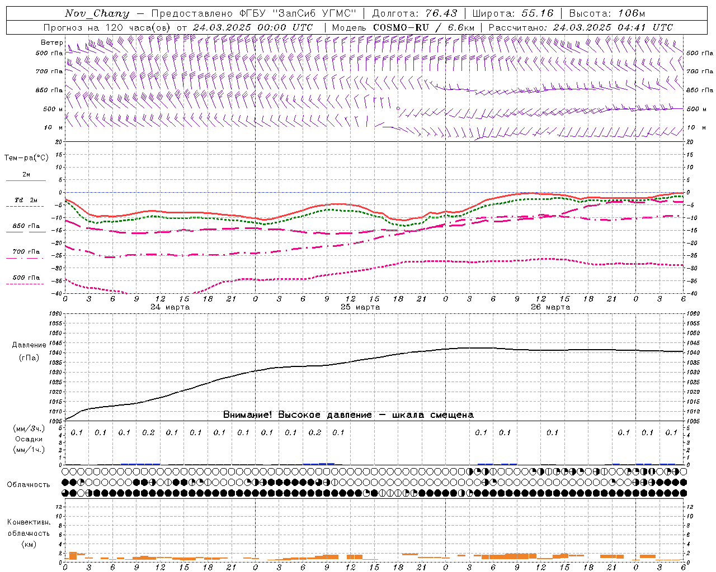The height and width of the screenshot is (572, 716).
Task: Click the '850 гПа' temperature legend entry
Action: click(26, 226)
